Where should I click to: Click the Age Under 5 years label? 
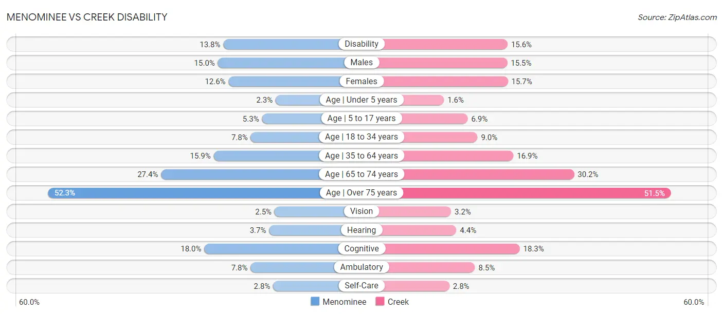coord(361,100)
